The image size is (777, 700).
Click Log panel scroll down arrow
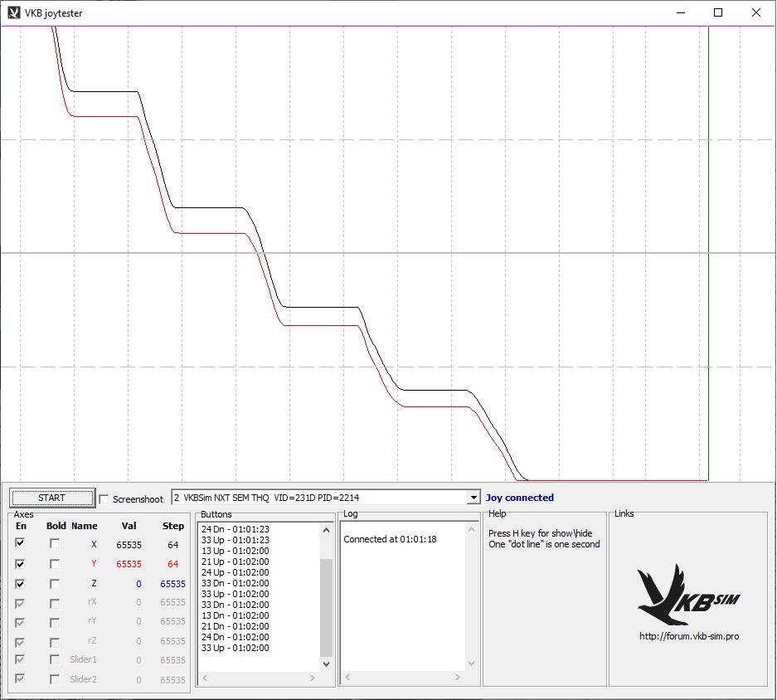(471, 664)
